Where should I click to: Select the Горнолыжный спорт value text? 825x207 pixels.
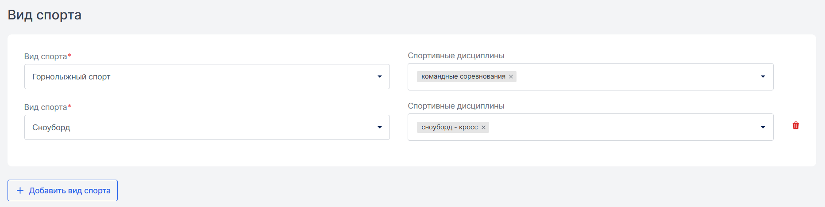(x=71, y=77)
